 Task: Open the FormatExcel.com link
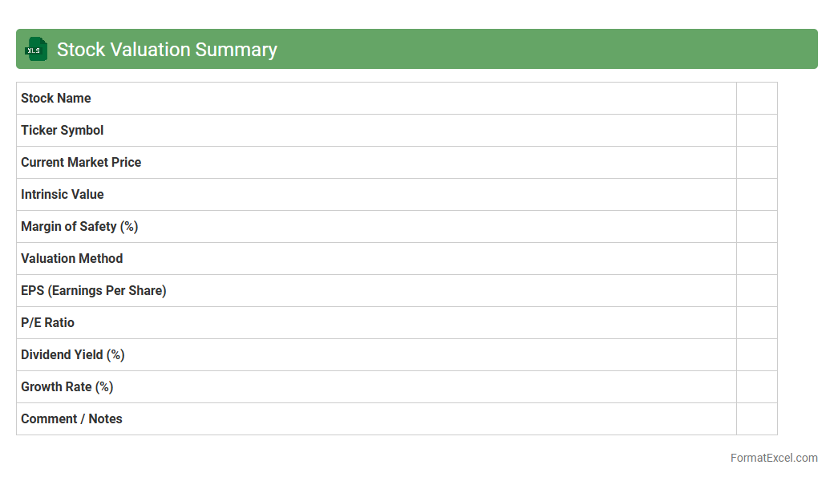coord(774,458)
